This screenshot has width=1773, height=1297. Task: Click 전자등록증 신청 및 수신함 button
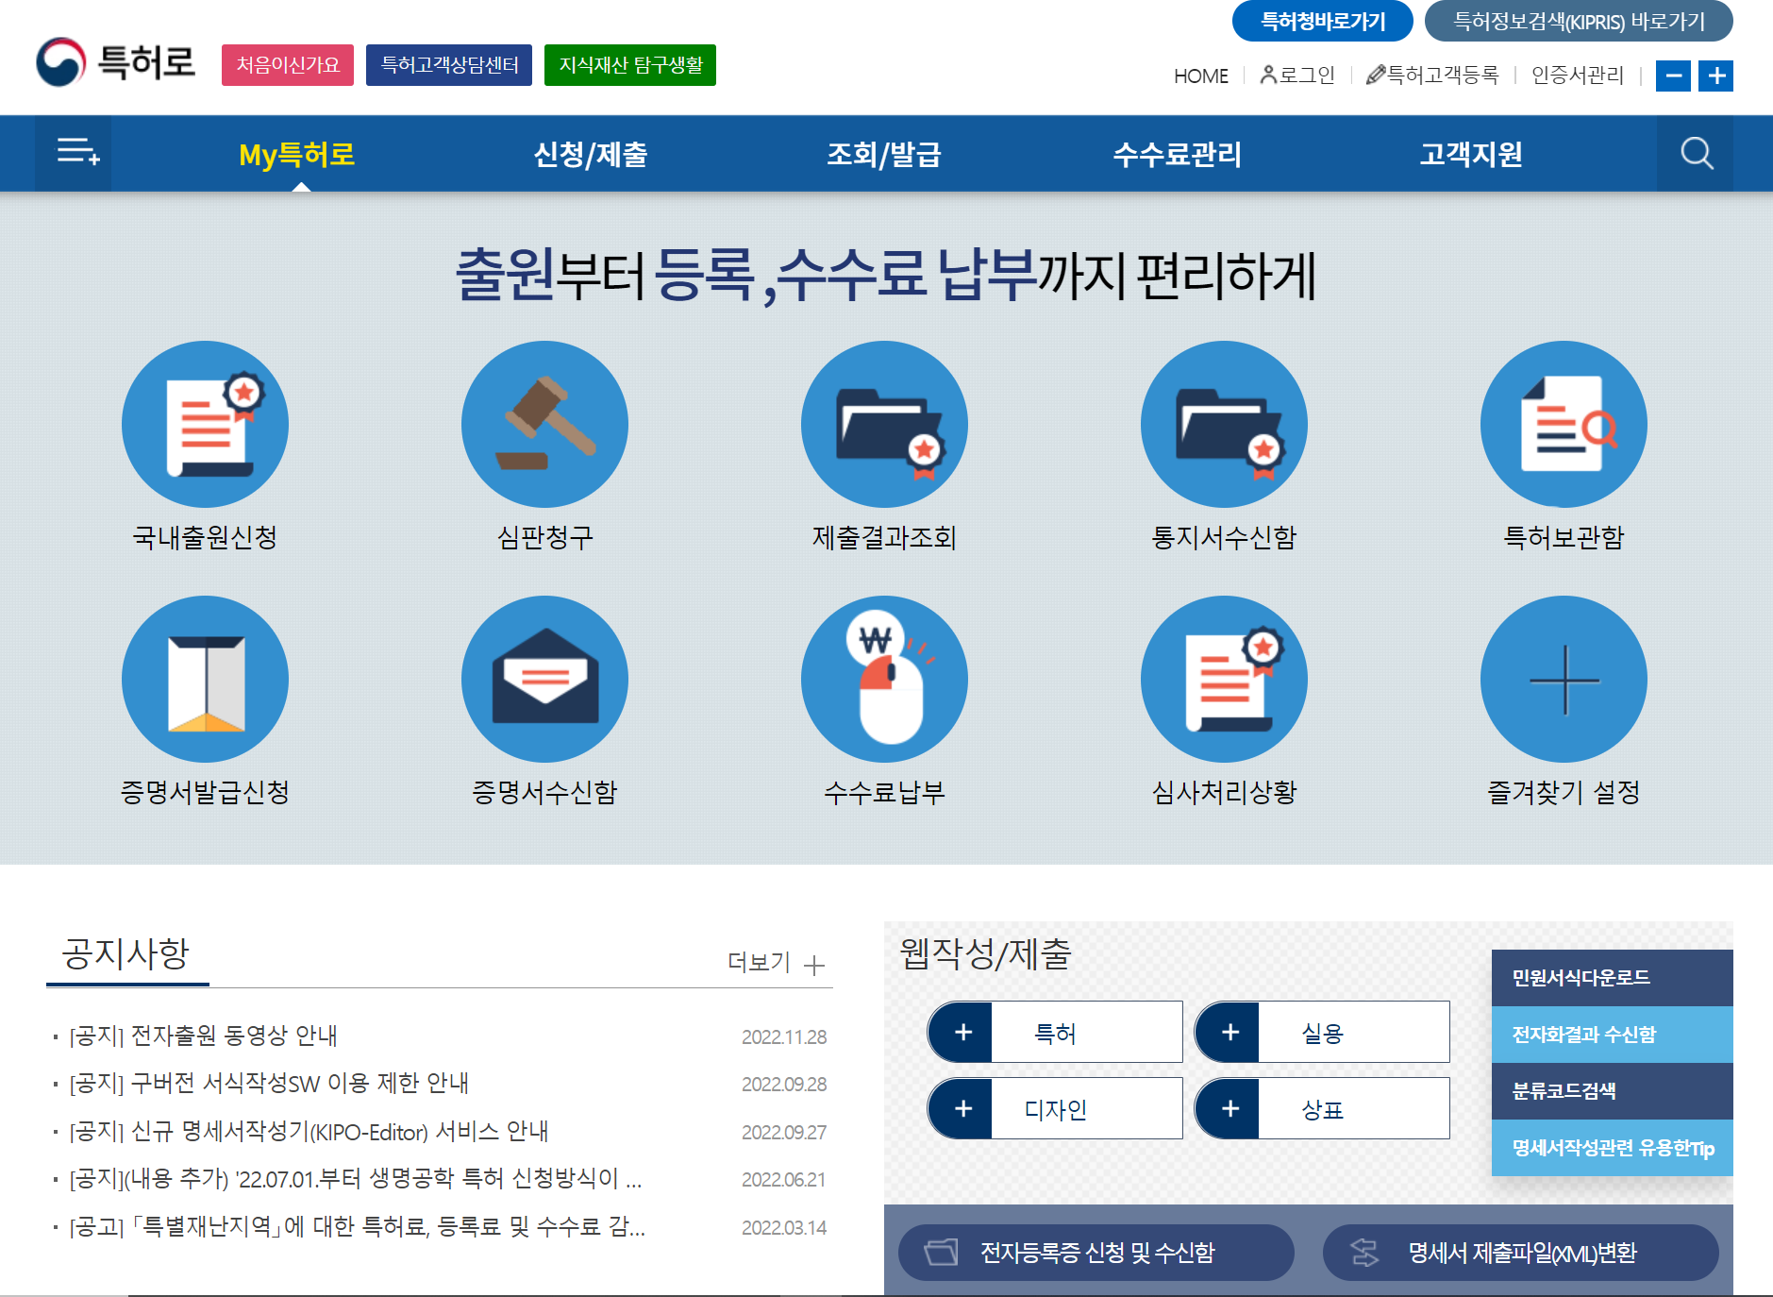click(1096, 1253)
